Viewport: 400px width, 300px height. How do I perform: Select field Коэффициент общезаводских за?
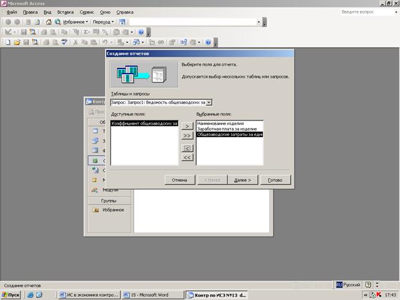tap(144, 124)
